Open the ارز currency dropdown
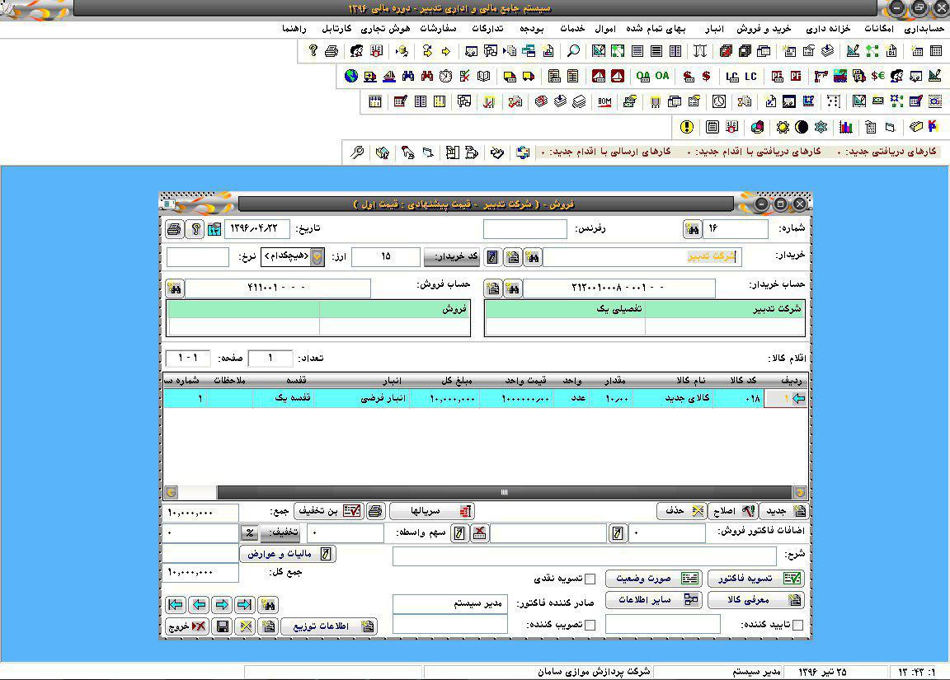The height and width of the screenshot is (680, 950). click(317, 256)
